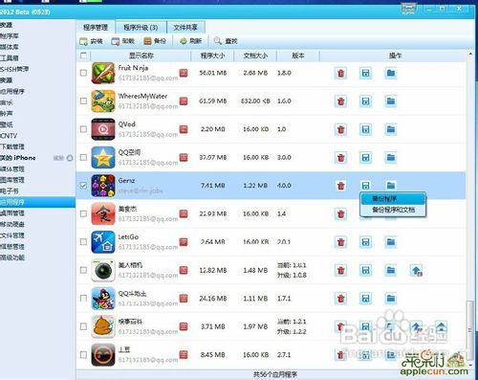This screenshot has width=478, height=380.
Task: Open the folder icon in the LetsGo row
Action: click(391, 242)
